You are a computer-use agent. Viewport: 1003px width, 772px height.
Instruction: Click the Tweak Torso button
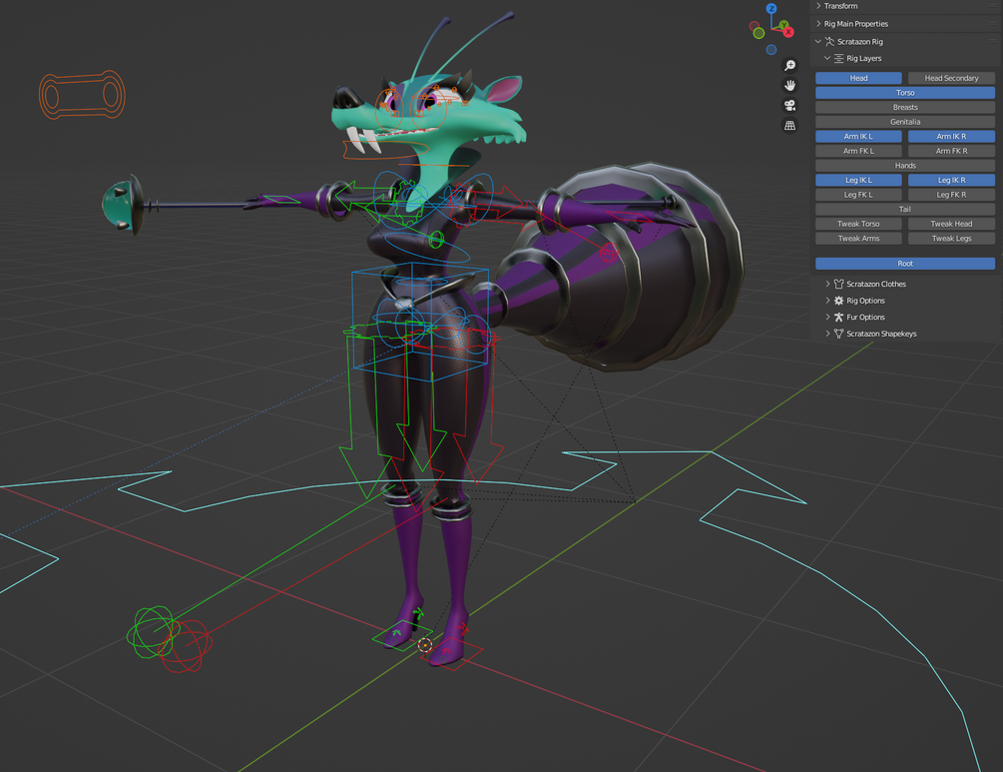(x=858, y=224)
